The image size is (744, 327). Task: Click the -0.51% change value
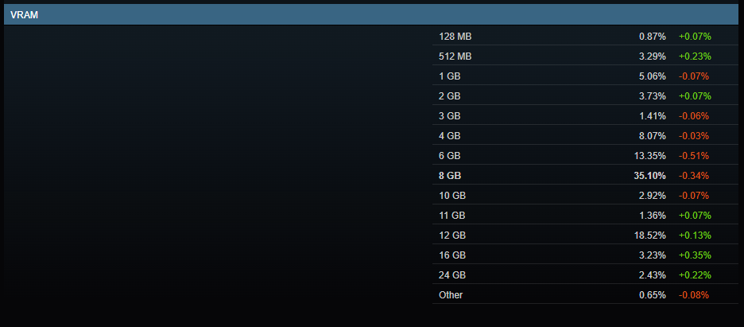pos(694,156)
